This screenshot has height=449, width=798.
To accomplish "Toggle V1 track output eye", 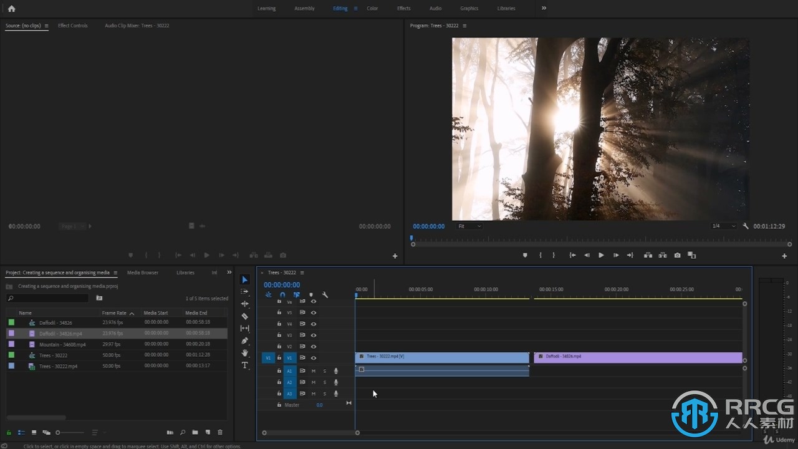I will coord(314,358).
